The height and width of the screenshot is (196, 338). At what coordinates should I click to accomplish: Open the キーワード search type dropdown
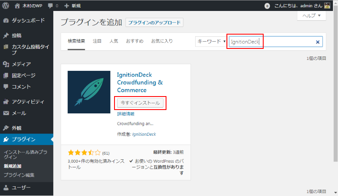click(x=211, y=42)
